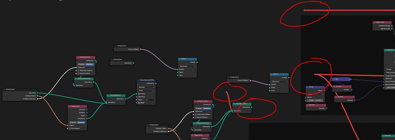Screen dimensions: 395x140
Task: Select the Add node header
Action: coord(342,79)
